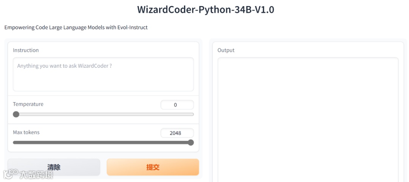Click the orange 提交 submit button
Screen dimensions: 409x182
click(153, 167)
